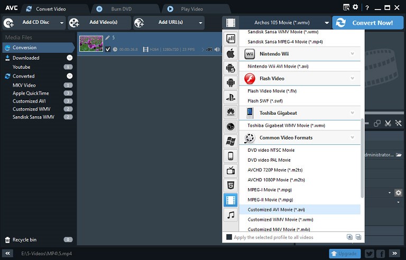Click the copy/merge icon beside scissors
The image size is (406, 260).
click(x=377, y=123)
